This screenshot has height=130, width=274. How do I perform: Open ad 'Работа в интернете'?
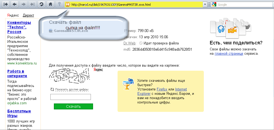tap(17, 74)
